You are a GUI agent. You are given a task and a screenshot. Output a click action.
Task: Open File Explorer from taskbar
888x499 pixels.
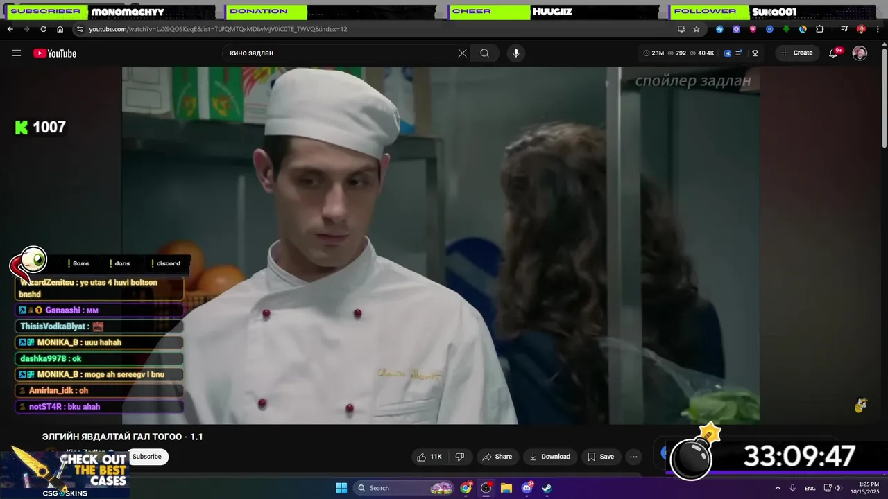506,488
